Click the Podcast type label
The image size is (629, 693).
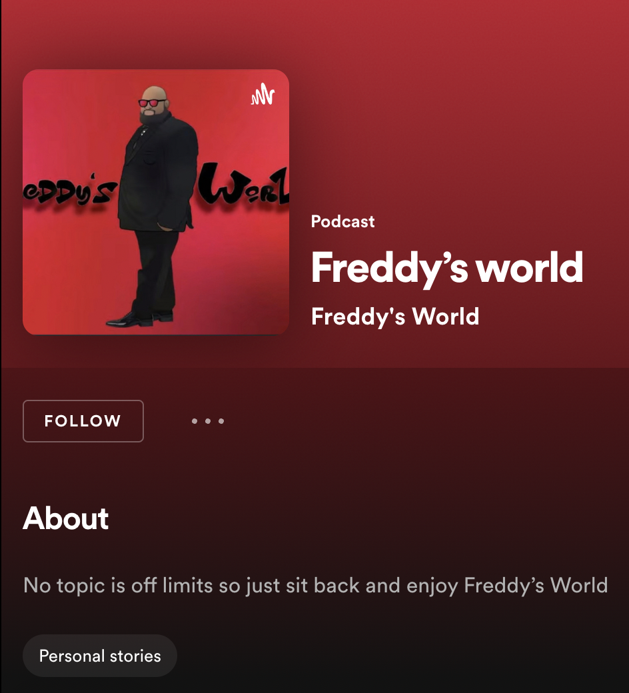tap(342, 221)
